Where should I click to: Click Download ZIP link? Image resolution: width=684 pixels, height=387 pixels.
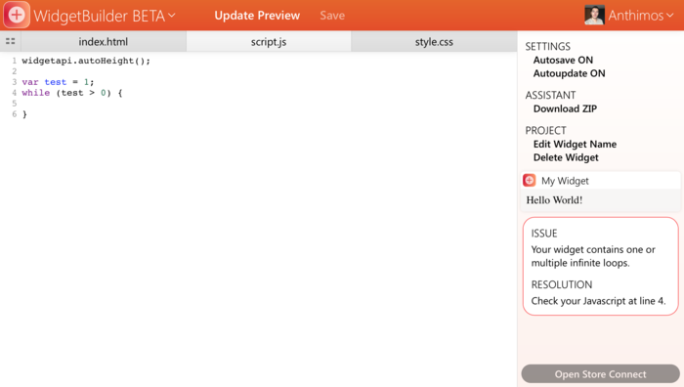(x=565, y=108)
